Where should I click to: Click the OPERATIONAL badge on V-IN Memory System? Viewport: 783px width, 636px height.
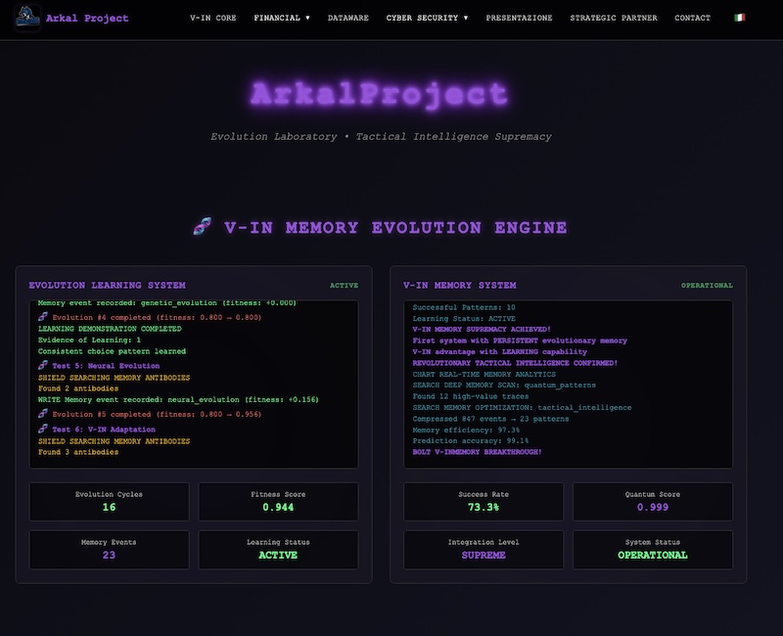[x=707, y=286]
